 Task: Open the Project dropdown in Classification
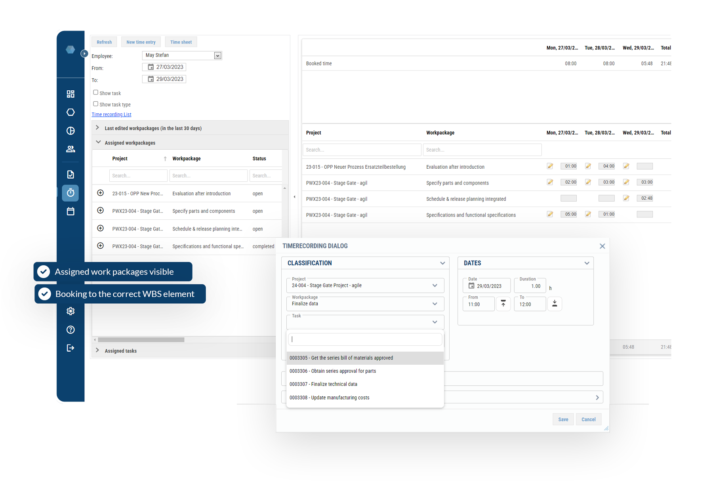[x=435, y=285]
